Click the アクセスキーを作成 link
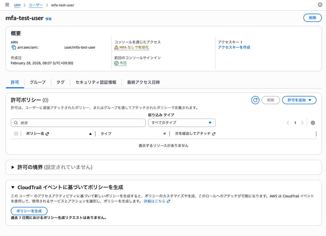The height and width of the screenshot is (236, 326). 234,47
